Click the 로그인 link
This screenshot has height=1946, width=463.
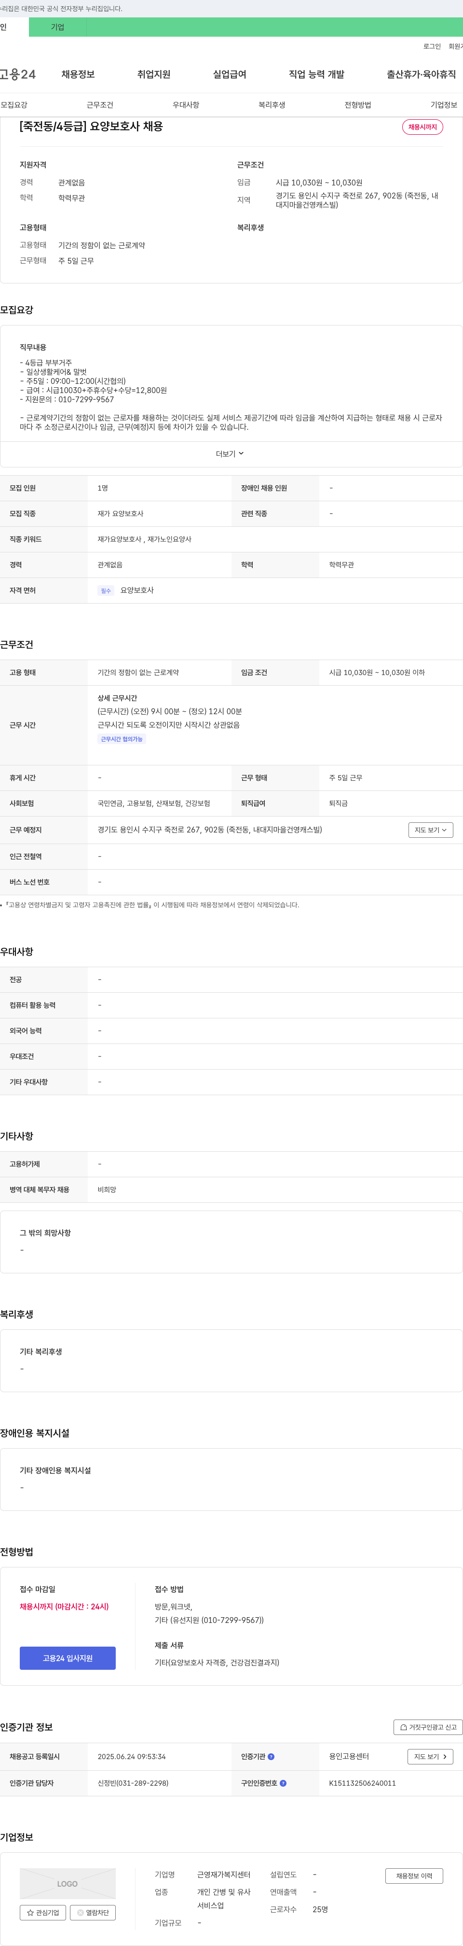pos(431,46)
